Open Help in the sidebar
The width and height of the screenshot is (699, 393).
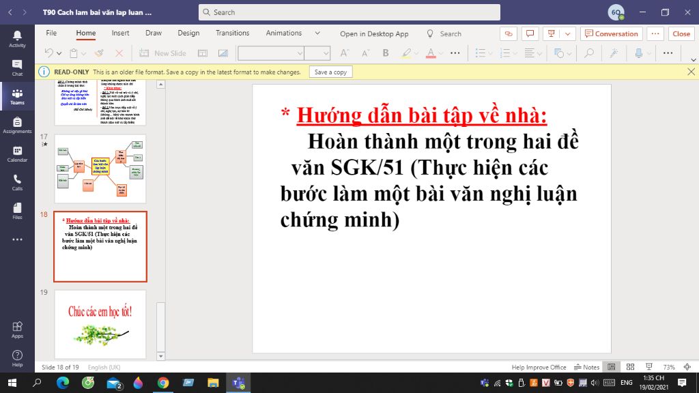(17, 358)
